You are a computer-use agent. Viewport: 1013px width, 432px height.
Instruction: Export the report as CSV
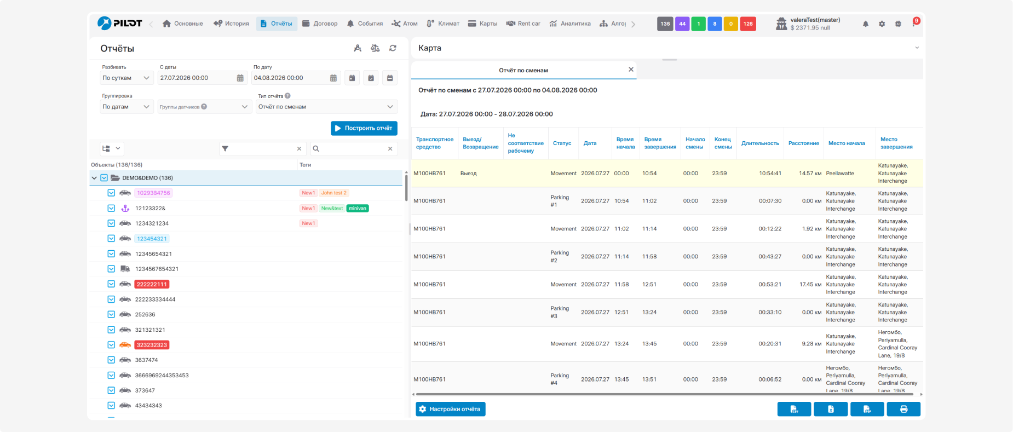tap(794, 409)
